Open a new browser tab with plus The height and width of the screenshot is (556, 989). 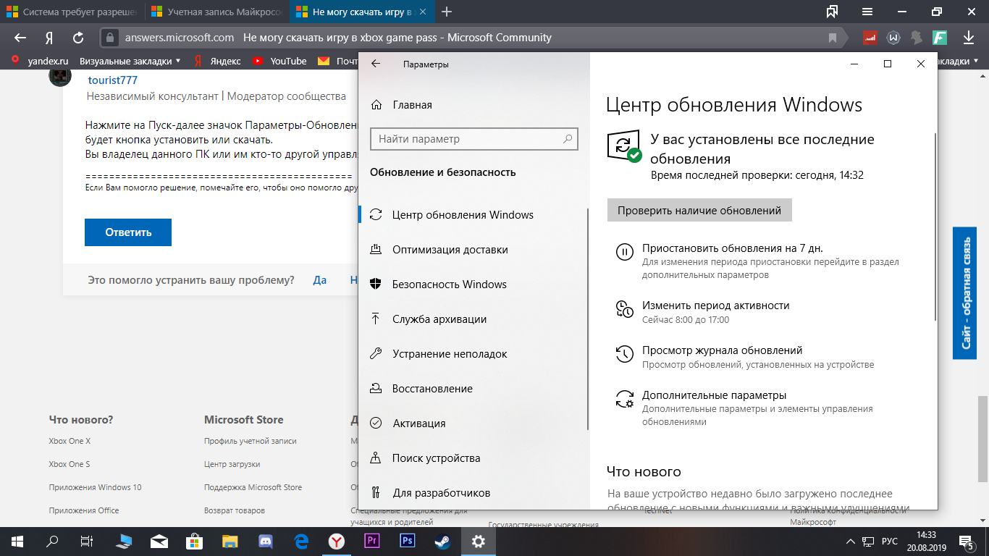[447, 12]
